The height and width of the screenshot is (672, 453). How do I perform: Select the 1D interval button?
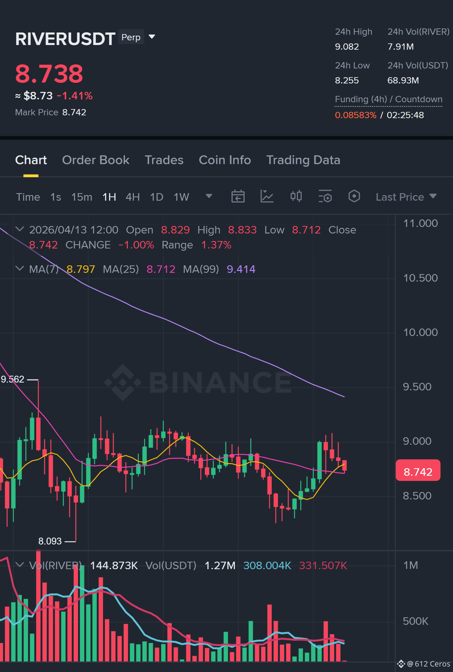pos(157,197)
